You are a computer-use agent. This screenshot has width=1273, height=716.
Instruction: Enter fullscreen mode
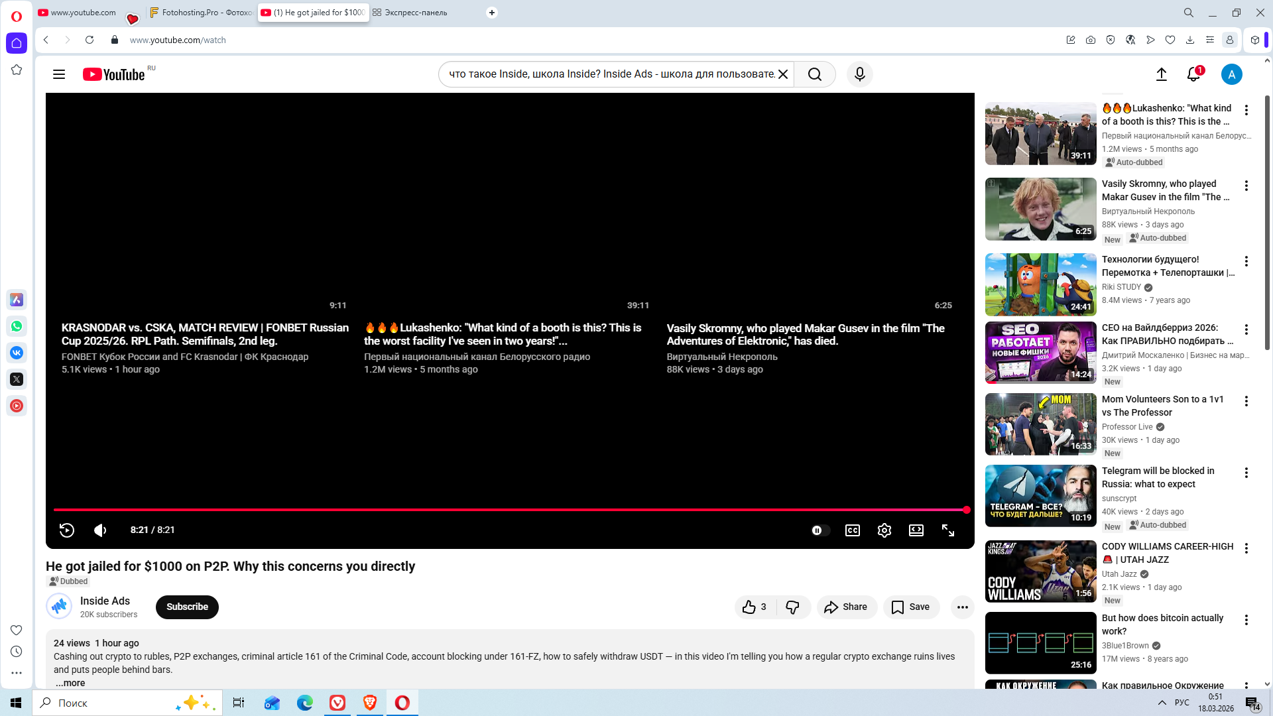[948, 530]
